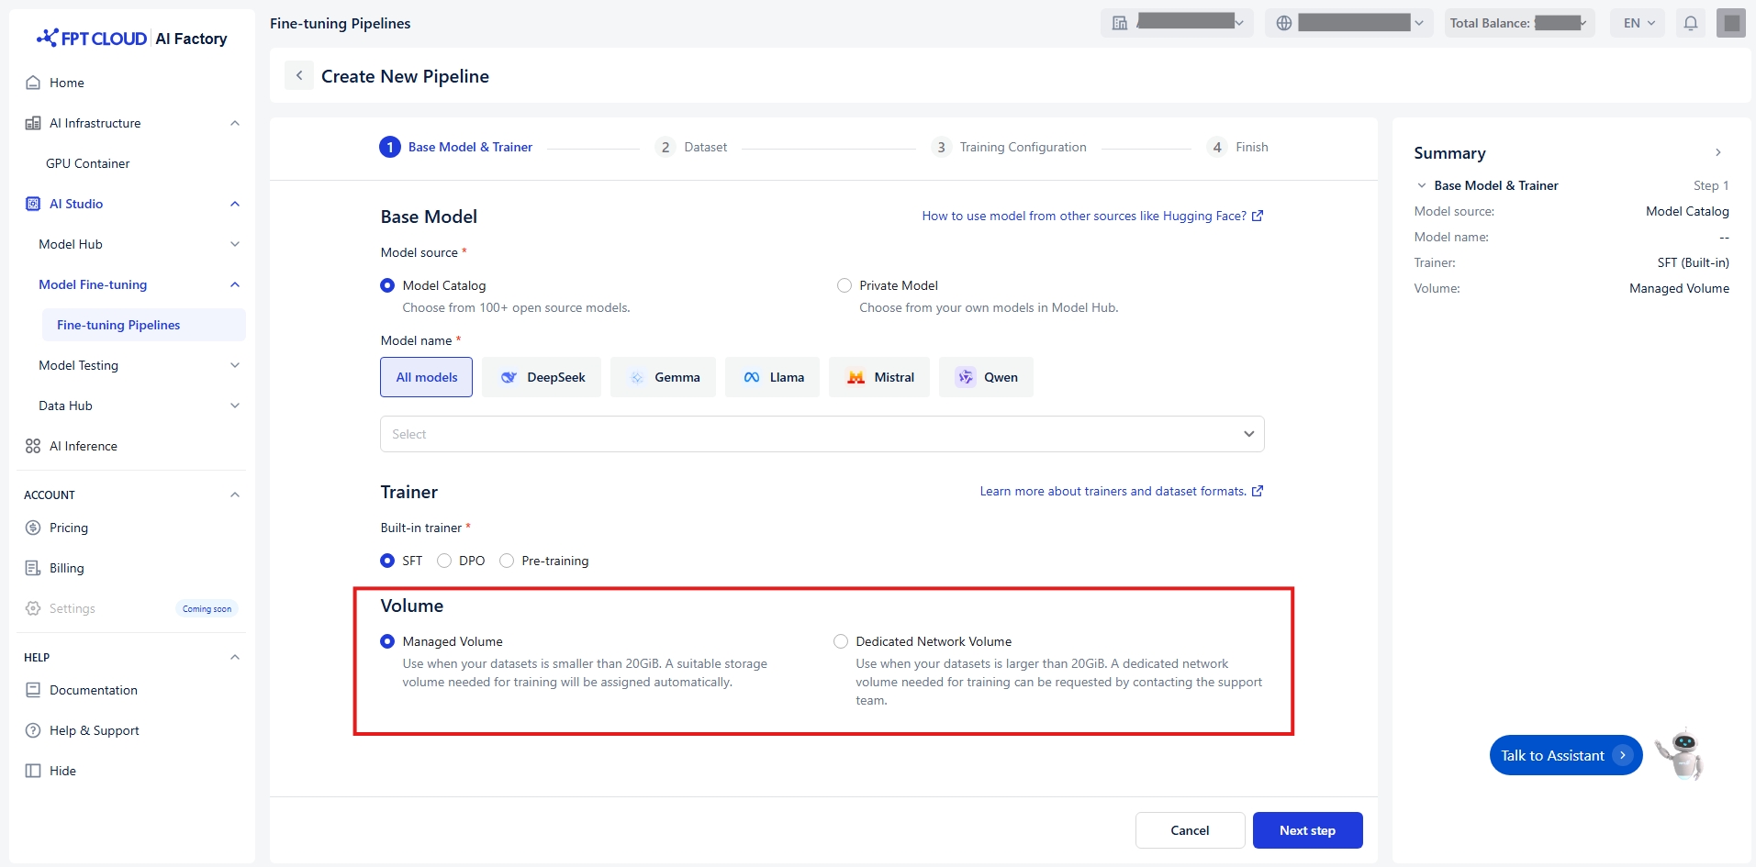Image resolution: width=1756 pixels, height=867 pixels.
Task: Filter models by Gemma
Action: [x=663, y=377]
